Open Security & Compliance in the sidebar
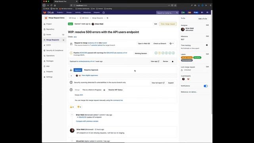The width and height of the screenshot is (254, 143). 55,50
